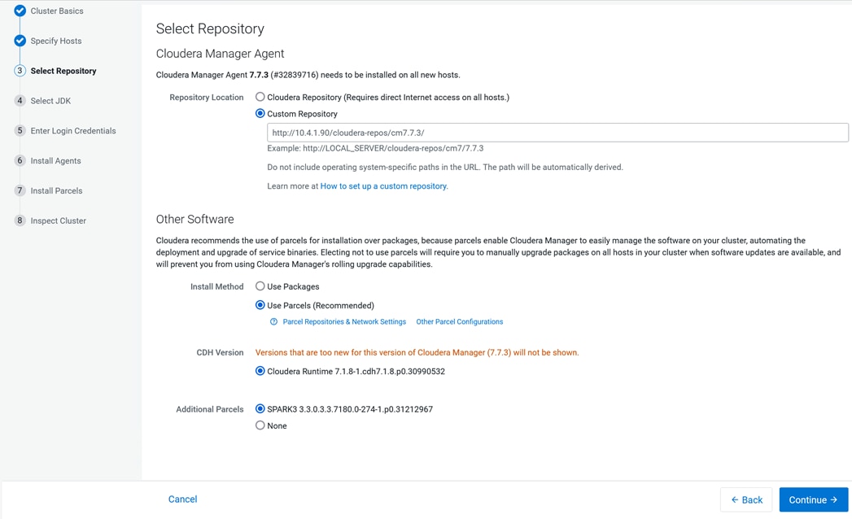Click the Install Method label
This screenshot has height=519, width=852.
pyautogui.click(x=216, y=286)
